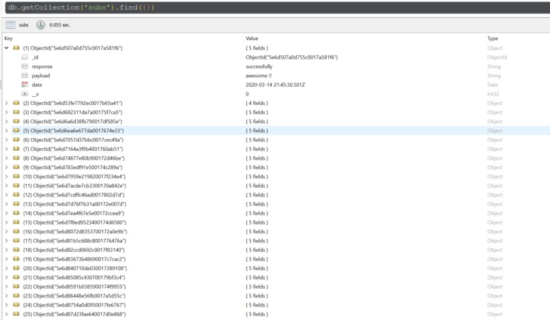550x320 pixels.
Task: Select the '_id' key row
Action: (35, 57)
